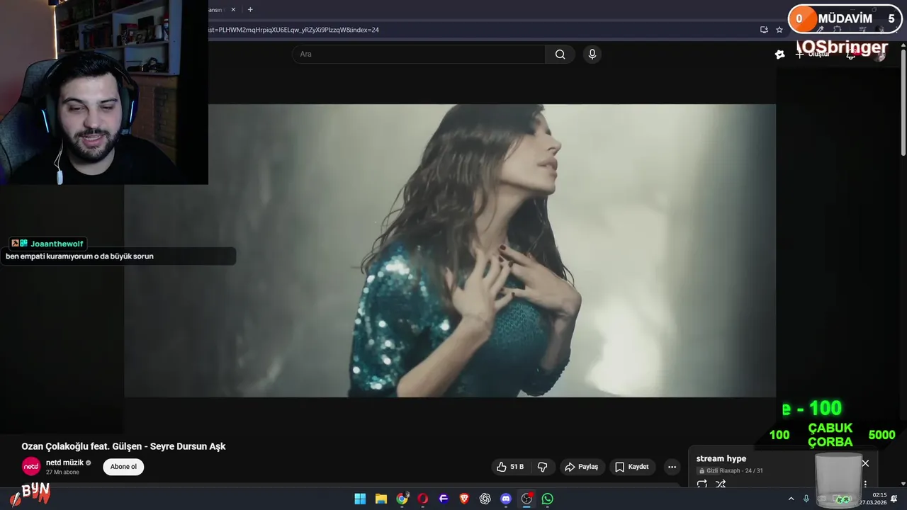Click the '27 Mn abone' subscriber count
The height and width of the screenshot is (510, 907).
62,472
